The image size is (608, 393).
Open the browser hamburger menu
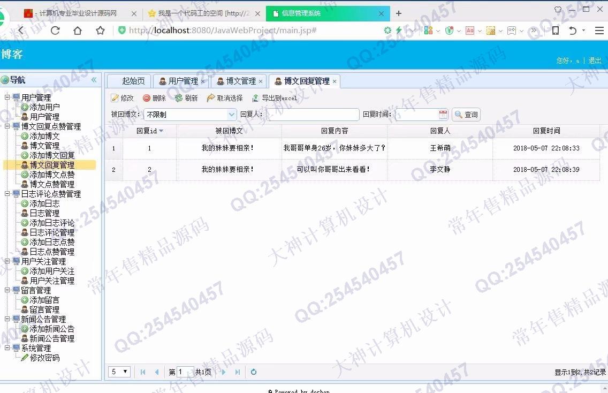point(599,31)
